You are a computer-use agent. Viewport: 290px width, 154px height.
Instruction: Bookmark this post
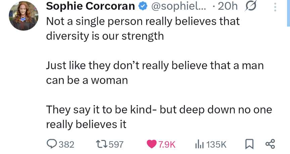[x=249, y=144]
